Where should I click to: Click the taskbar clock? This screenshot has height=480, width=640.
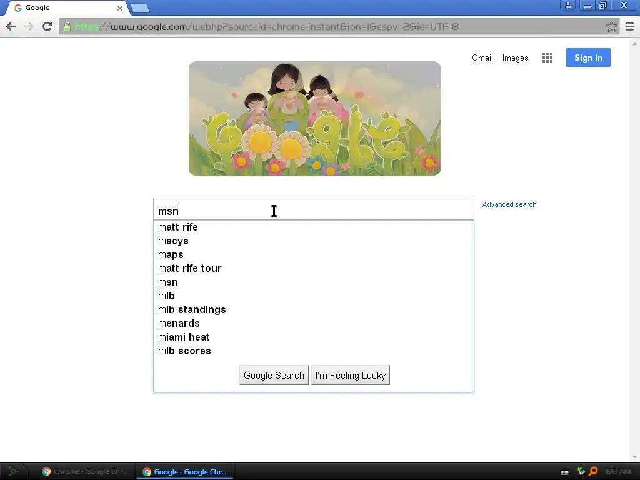[x=618, y=471]
